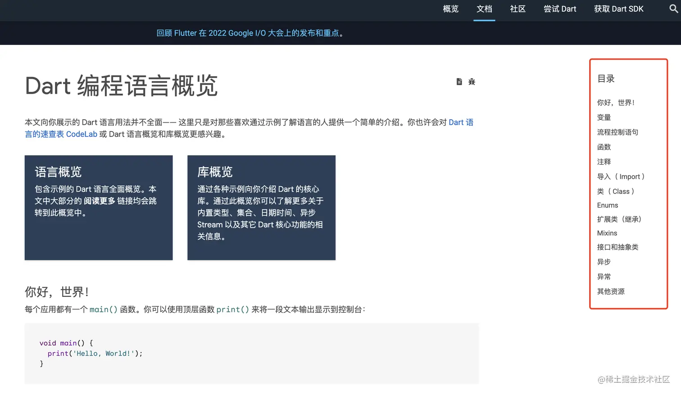Report a bug icon beside title
This screenshot has height=395, width=681.
coord(472,81)
